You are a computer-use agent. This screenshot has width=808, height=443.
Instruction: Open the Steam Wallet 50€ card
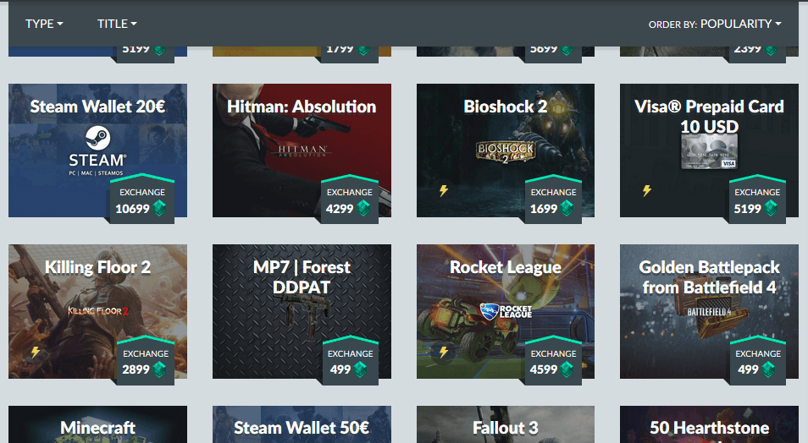pos(302,424)
